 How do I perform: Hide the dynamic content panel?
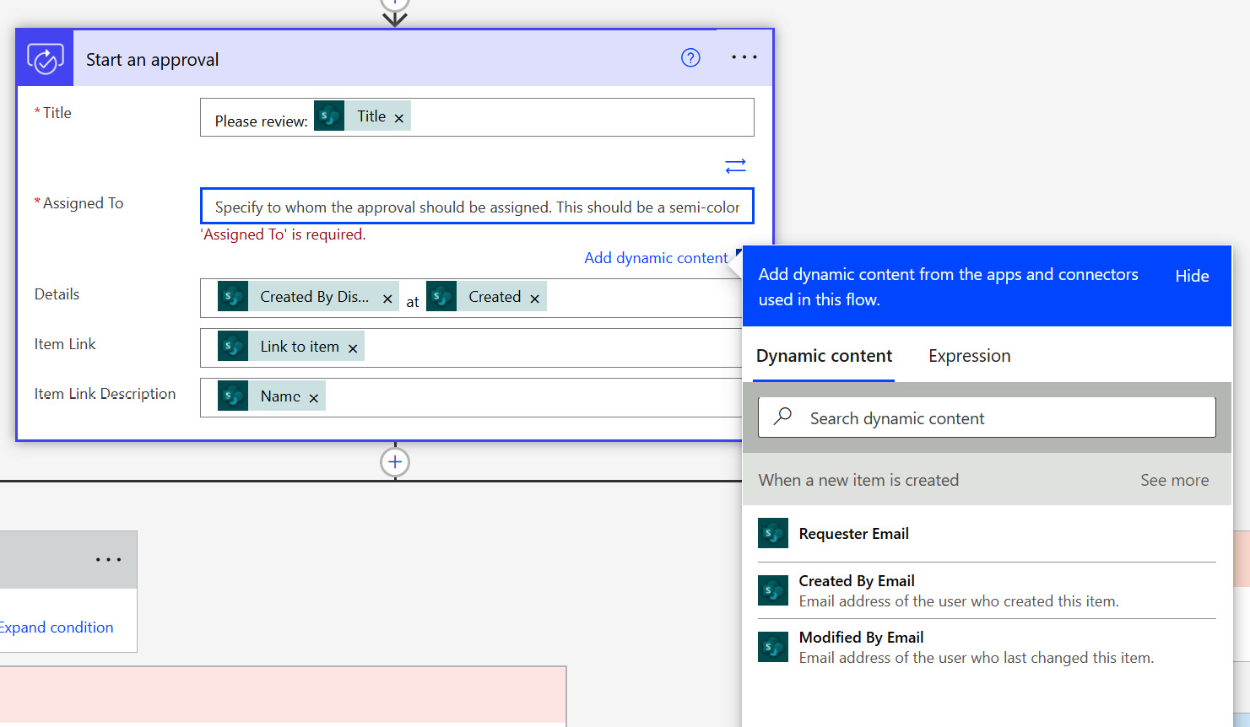click(1192, 276)
